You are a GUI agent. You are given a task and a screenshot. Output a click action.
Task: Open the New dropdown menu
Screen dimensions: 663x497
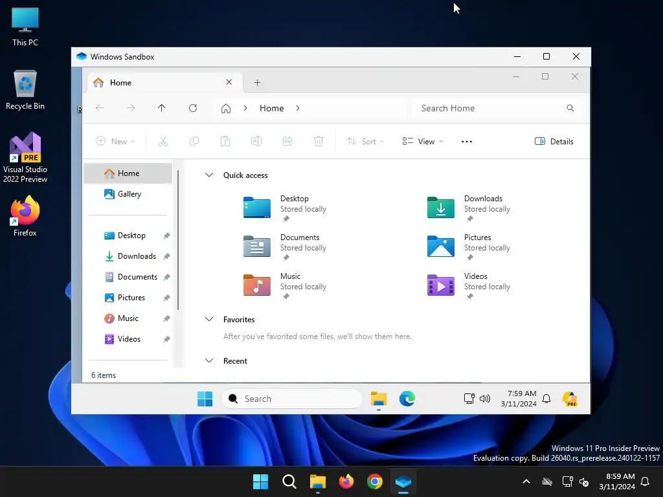115,141
